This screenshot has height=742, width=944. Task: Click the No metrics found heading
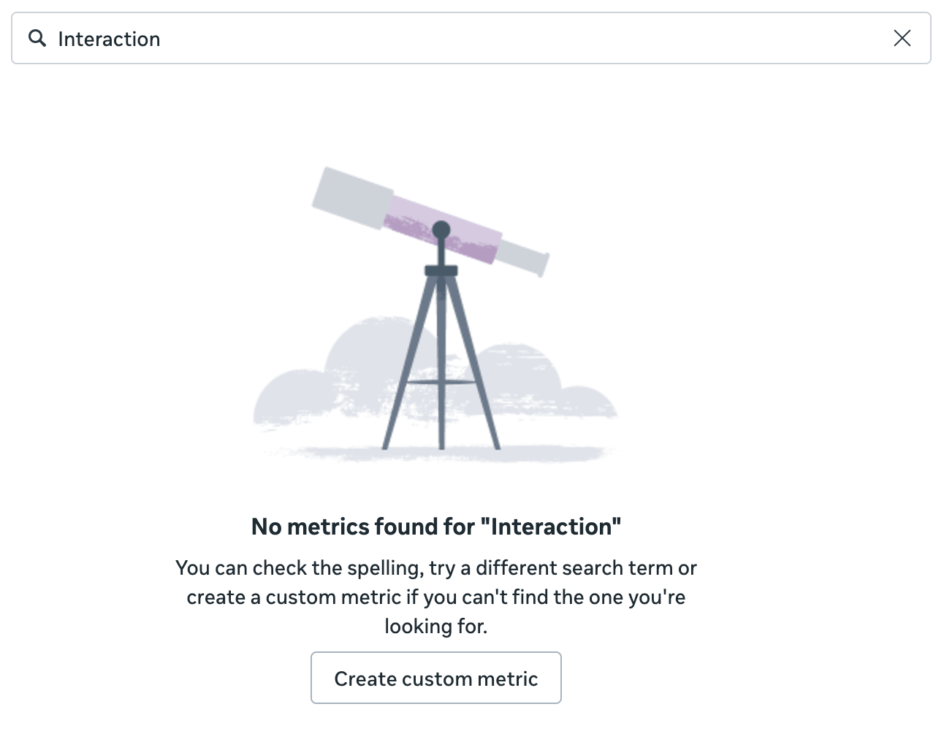pyautogui.click(x=436, y=527)
